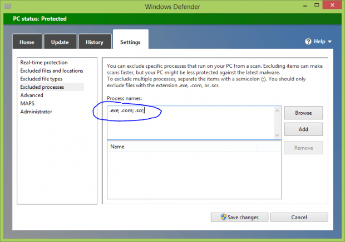Expand the Help dropdown arrow
Image resolution: width=345 pixels, height=242 pixels.
click(x=329, y=42)
